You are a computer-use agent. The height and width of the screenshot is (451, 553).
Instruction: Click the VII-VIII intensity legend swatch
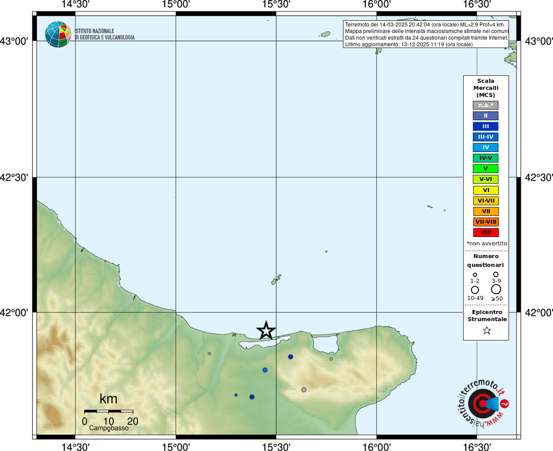click(486, 222)
